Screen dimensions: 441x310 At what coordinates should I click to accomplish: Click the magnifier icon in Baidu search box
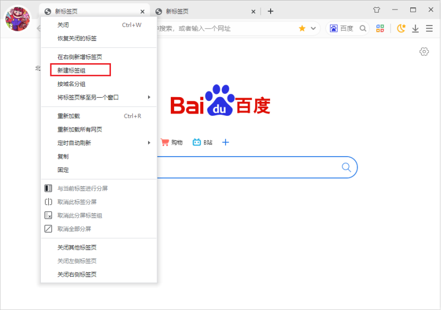[x=347, y=167]
